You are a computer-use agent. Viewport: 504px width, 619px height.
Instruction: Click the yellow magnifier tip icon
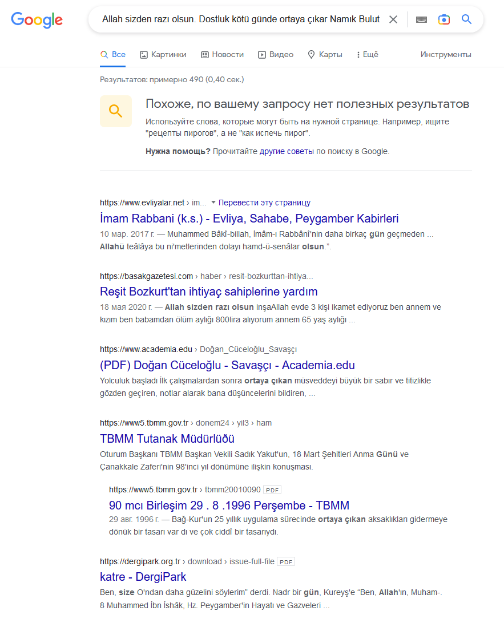click(116, 111)
